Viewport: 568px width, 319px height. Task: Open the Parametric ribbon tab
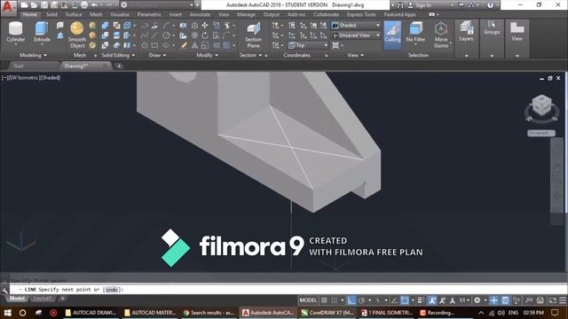[x=149, y=15]
